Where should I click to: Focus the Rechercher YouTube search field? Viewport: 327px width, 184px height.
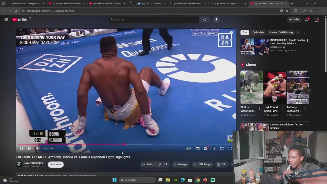coord(154,19)
